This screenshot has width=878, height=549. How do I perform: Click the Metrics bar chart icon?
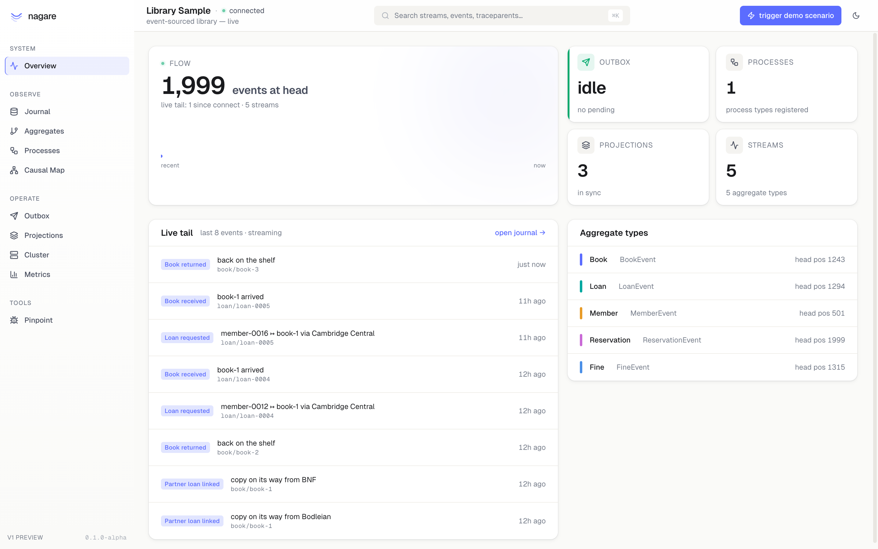[x=14, y=274]
